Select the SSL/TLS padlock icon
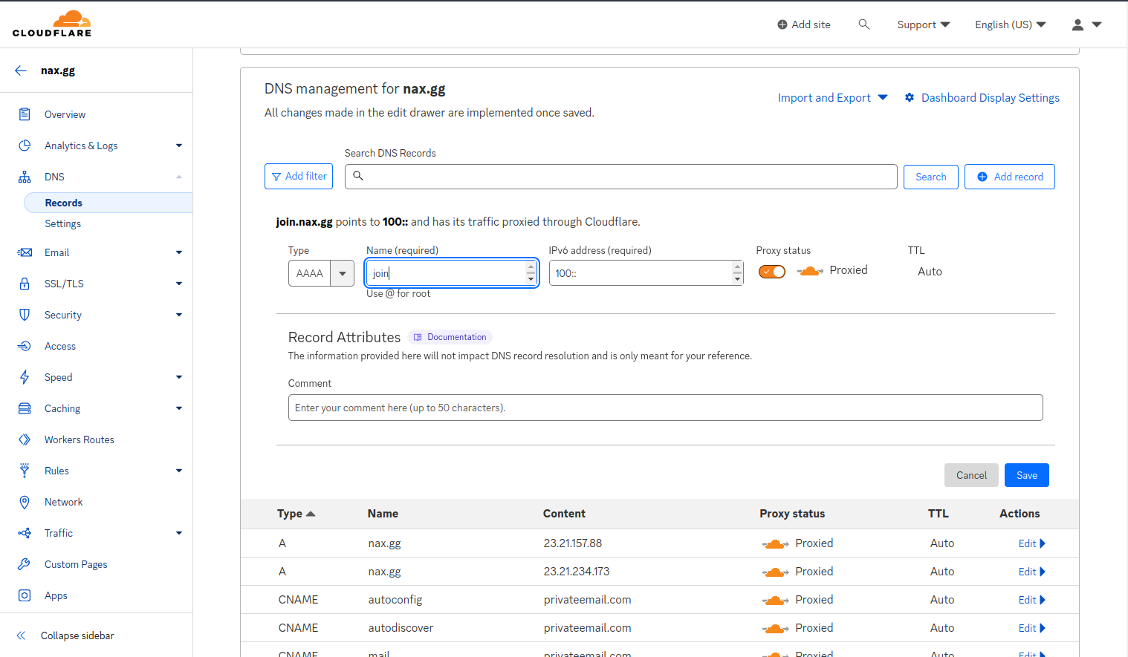The width and height of the screenshot is (1128, 657). coord(25,283)
